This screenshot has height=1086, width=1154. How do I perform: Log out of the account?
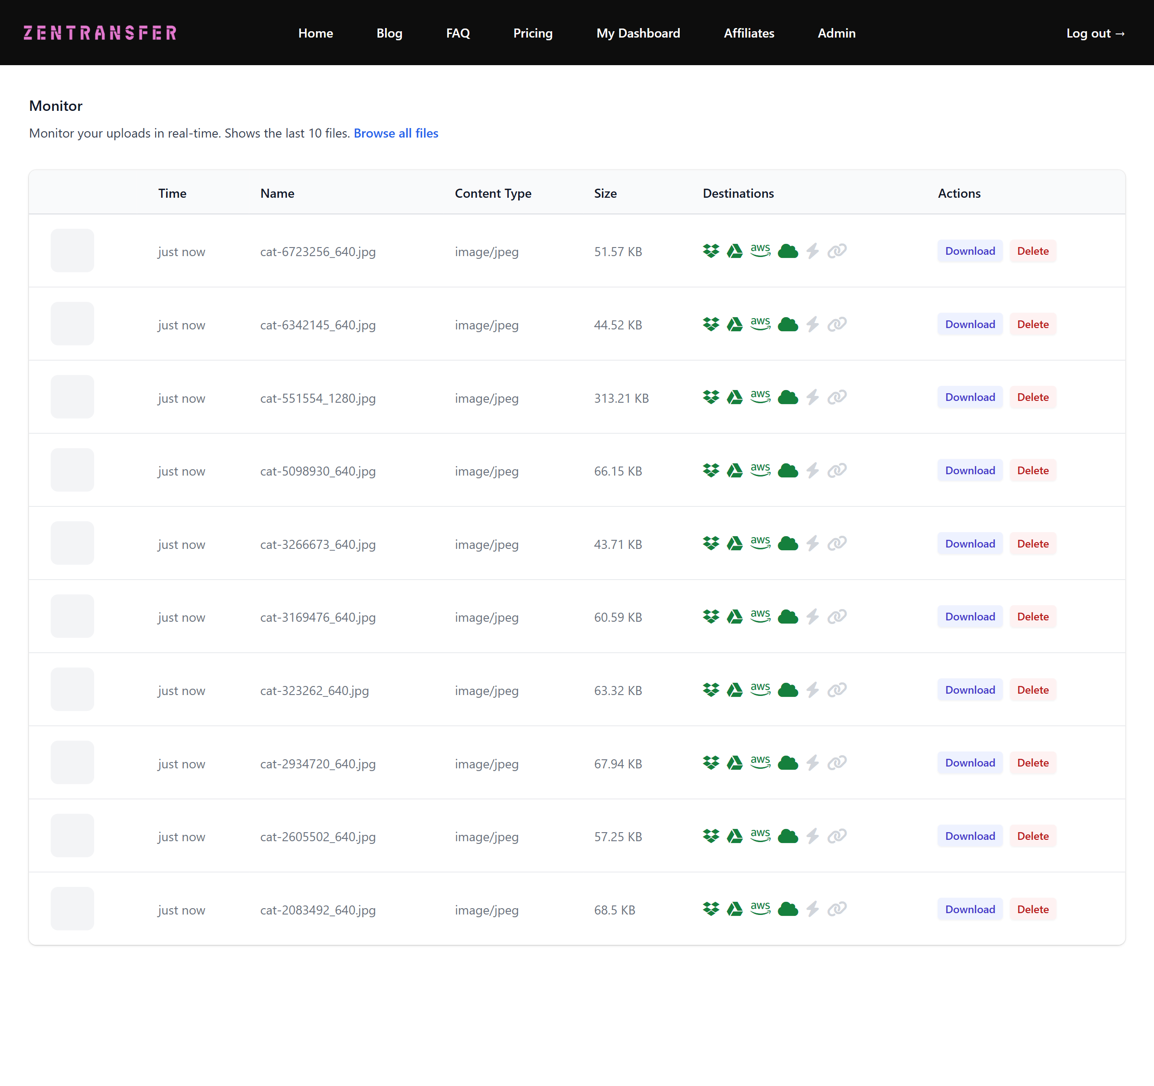(x=1095, y=33)
